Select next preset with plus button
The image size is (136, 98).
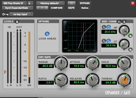[42, 8]
